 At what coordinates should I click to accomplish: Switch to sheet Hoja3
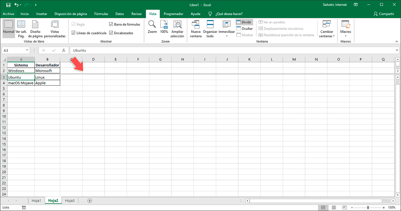[70, 200]
